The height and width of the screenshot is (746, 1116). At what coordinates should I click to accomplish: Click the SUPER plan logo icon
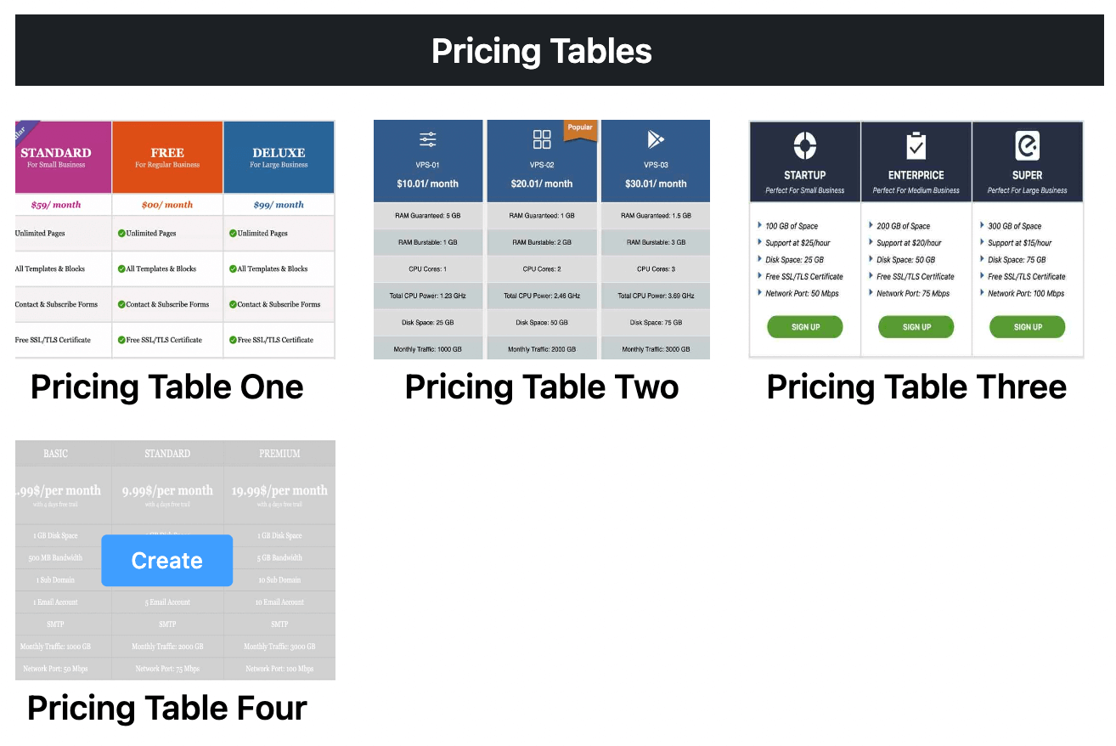1027,144
